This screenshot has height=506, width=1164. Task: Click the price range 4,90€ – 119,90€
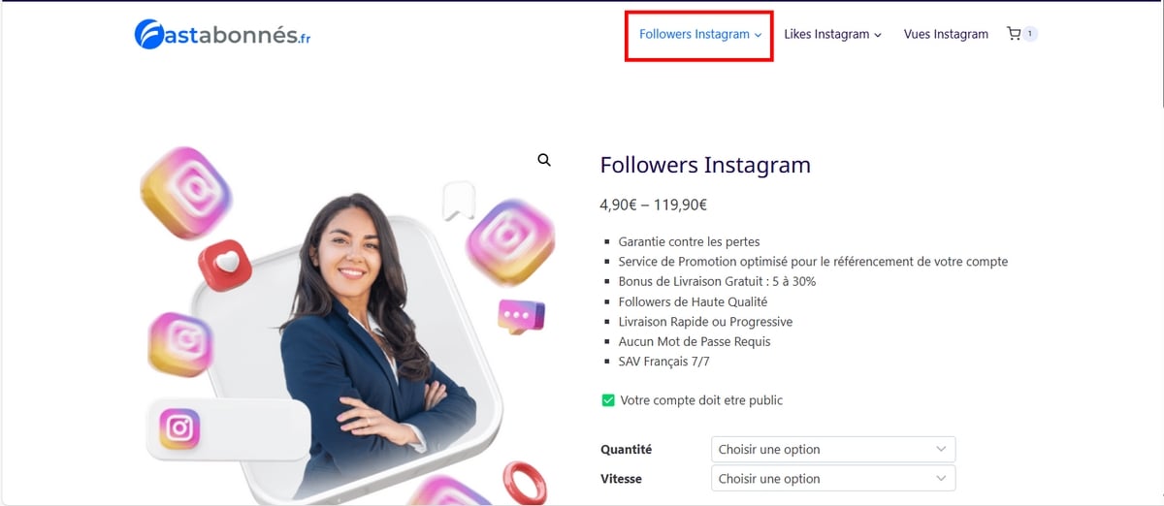[653, 205]
